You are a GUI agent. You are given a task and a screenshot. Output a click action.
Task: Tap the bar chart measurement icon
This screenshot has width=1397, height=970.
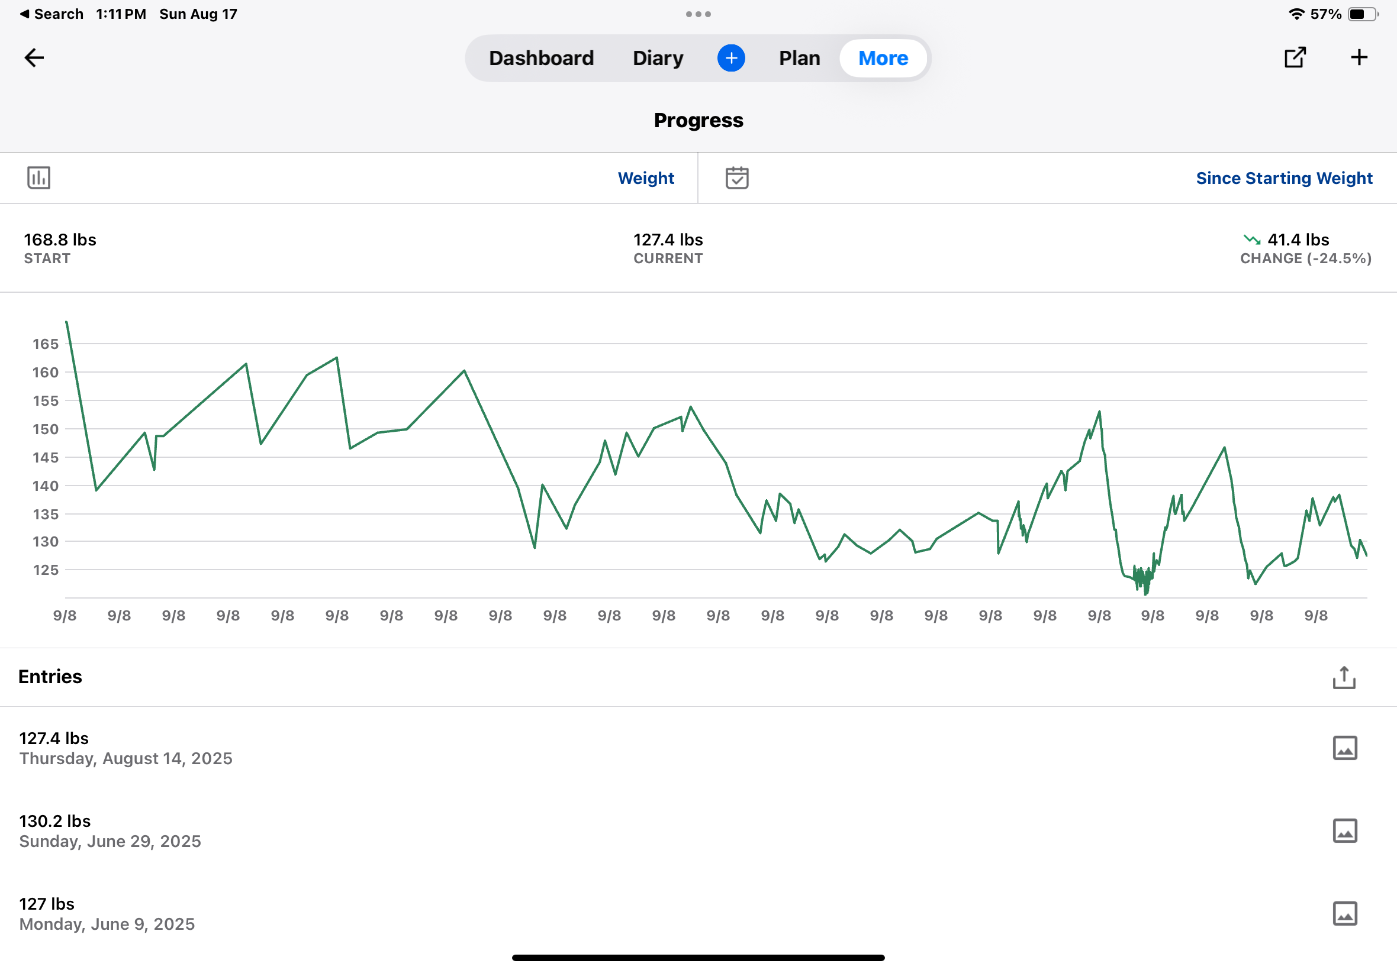click(x=39, y=178)
